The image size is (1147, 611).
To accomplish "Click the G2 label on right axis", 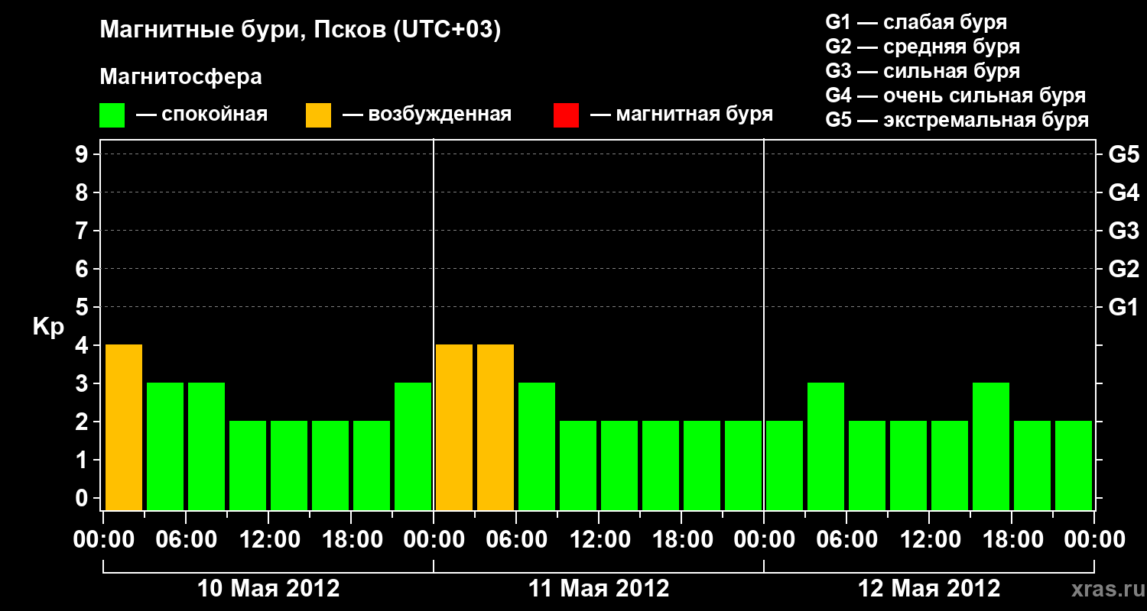I will 1123,269.
